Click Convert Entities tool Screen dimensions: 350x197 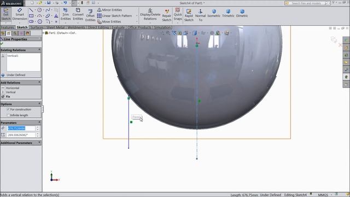[78, 14]
